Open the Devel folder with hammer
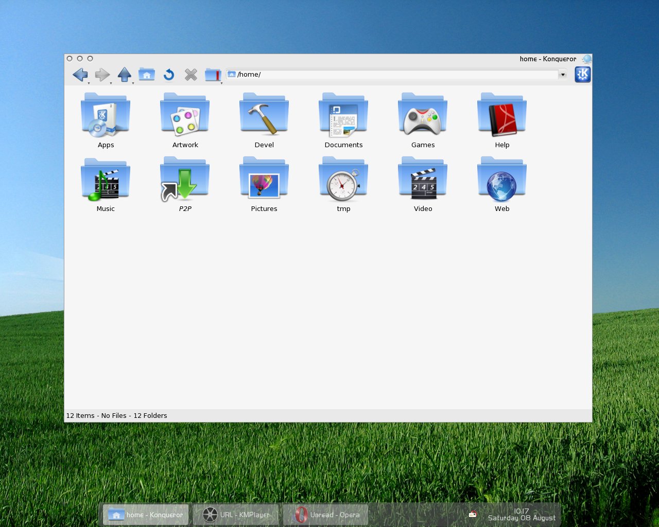The width and height of the screenshot is (659, 527). 264,121
